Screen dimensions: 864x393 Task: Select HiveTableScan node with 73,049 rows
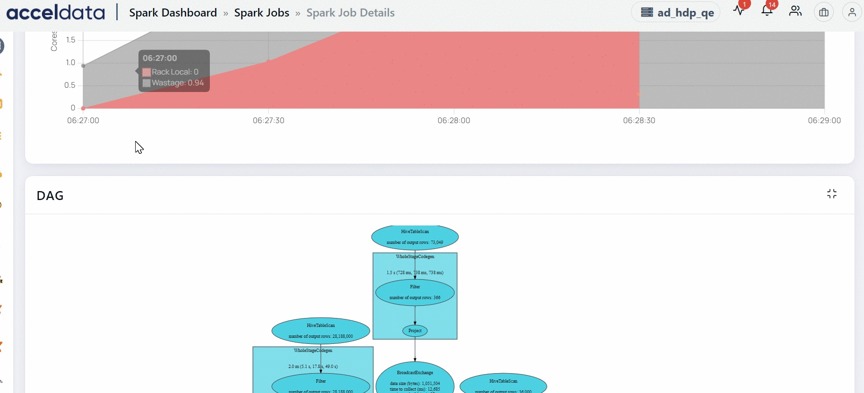(x=415, y=237)
